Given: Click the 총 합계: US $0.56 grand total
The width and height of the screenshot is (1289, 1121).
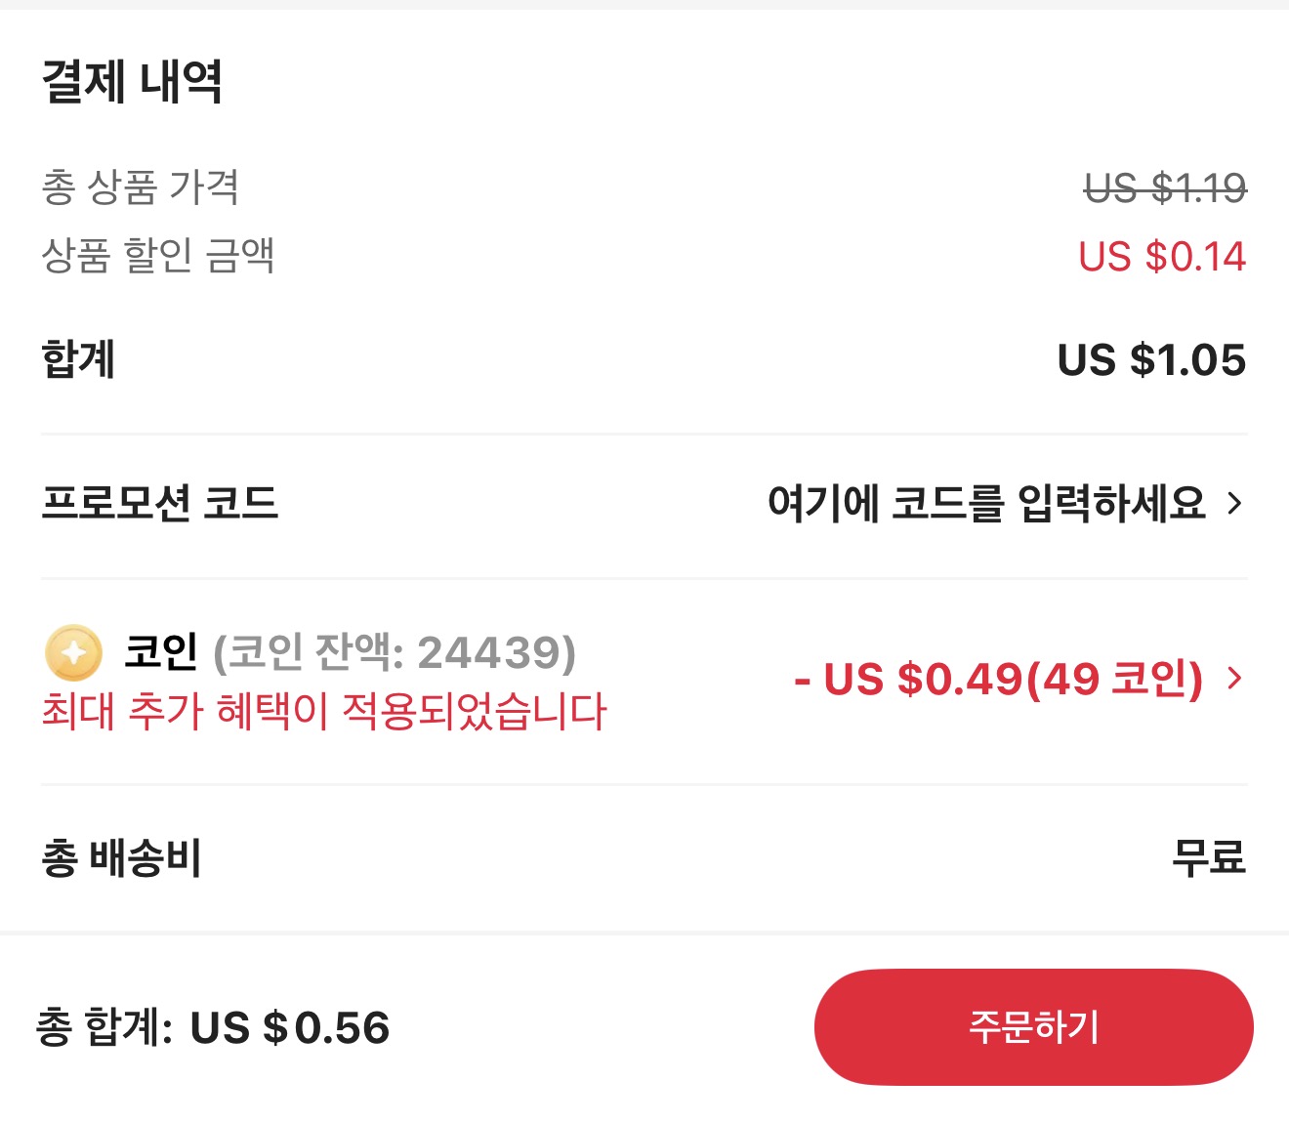Looking at the screenshot, I should pos(214,1026).
